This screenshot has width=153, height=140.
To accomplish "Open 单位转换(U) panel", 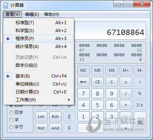I will click(x=38, y=84).
